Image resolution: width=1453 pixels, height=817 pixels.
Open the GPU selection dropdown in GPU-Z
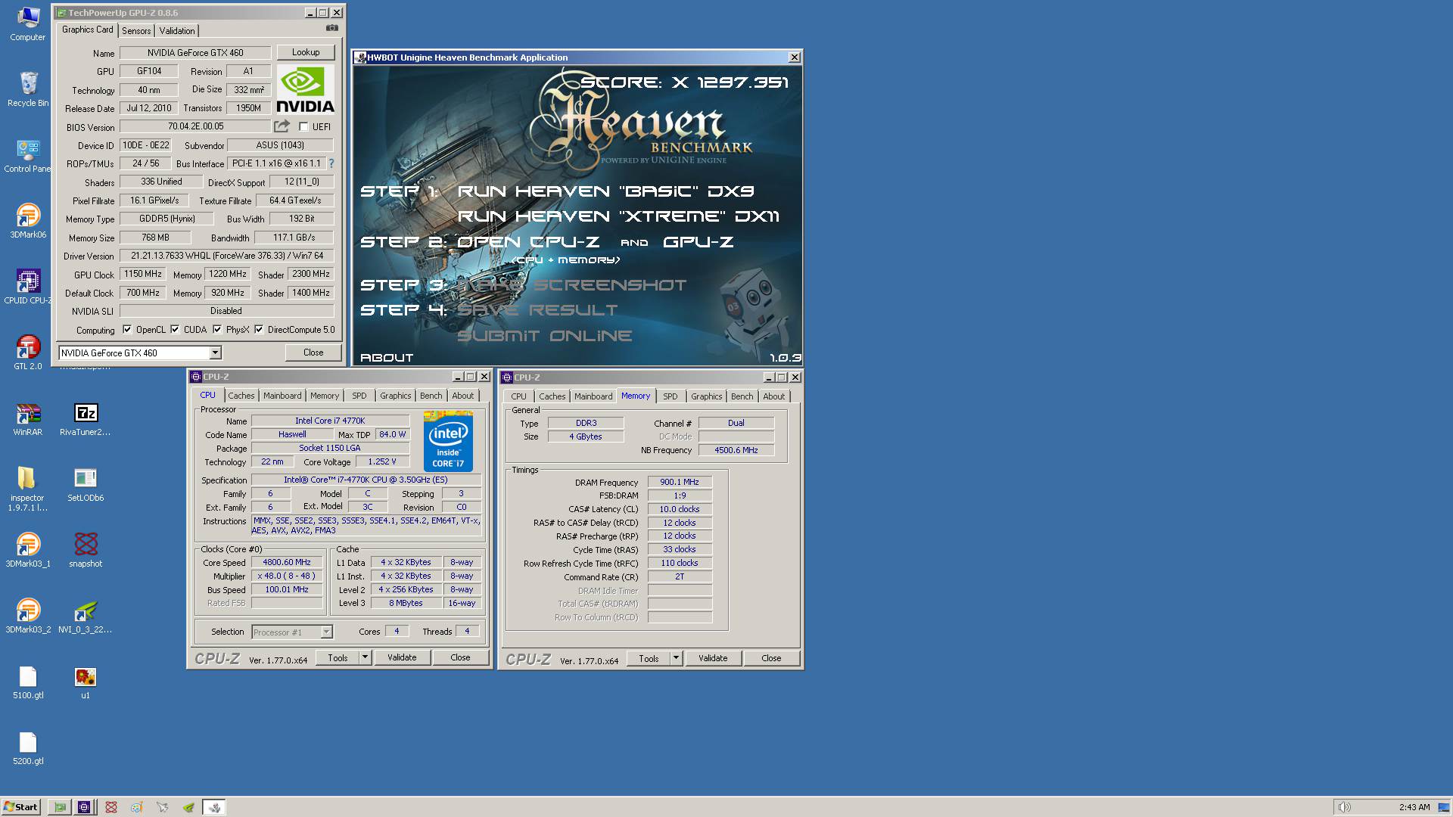pyautogui.click(x=216, y=353)
